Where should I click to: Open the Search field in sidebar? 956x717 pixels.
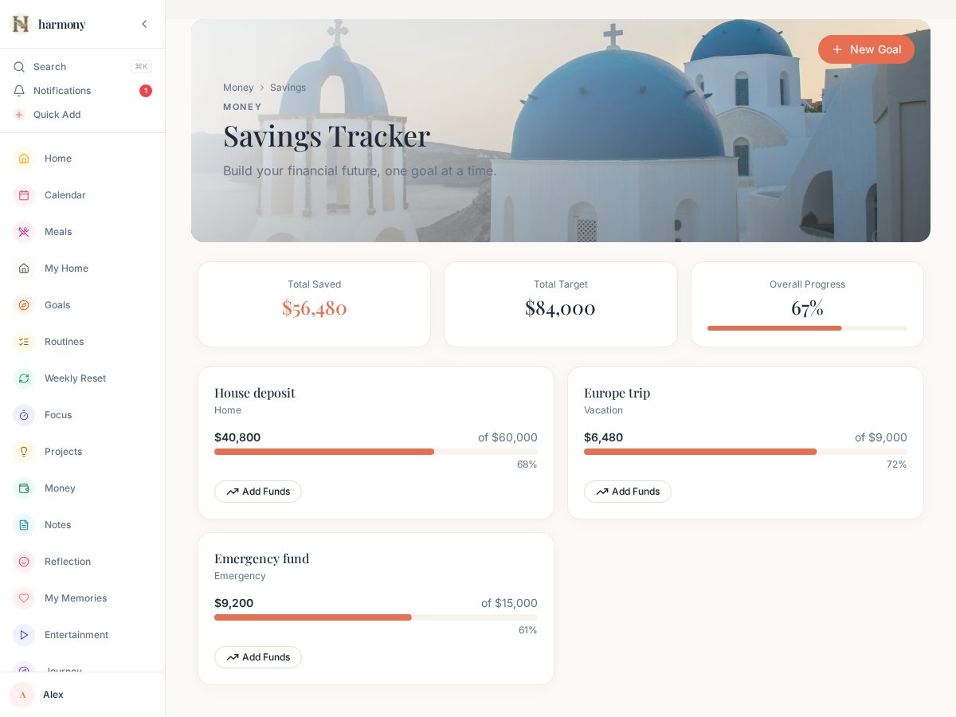(83, 67)
